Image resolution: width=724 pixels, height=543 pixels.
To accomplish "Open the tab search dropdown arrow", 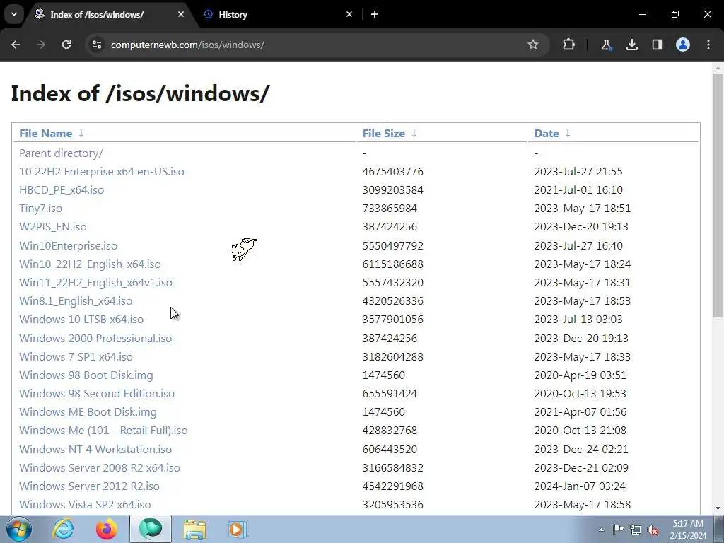I will coord(14,14).
